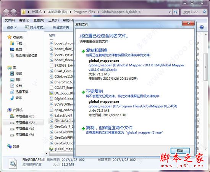The width and height of the screenshot is (210, 172).
Task: Click the Forward navigation arrow button
Action: pyautogui.click(x=14, y=12)
